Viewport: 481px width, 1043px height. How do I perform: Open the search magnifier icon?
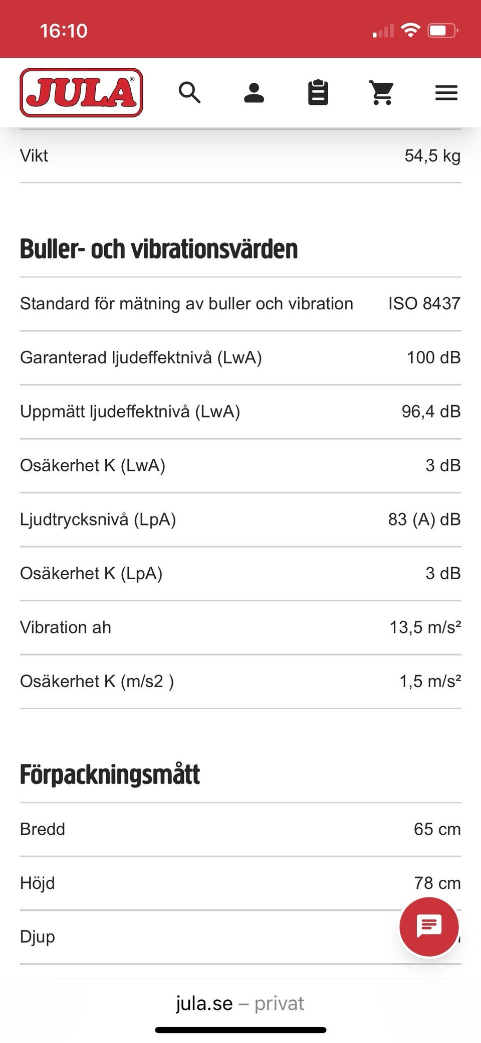click(x=189, y=93)
